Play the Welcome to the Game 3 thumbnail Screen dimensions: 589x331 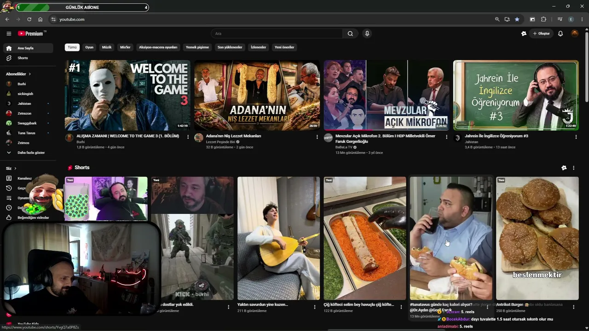pos(127,95)
